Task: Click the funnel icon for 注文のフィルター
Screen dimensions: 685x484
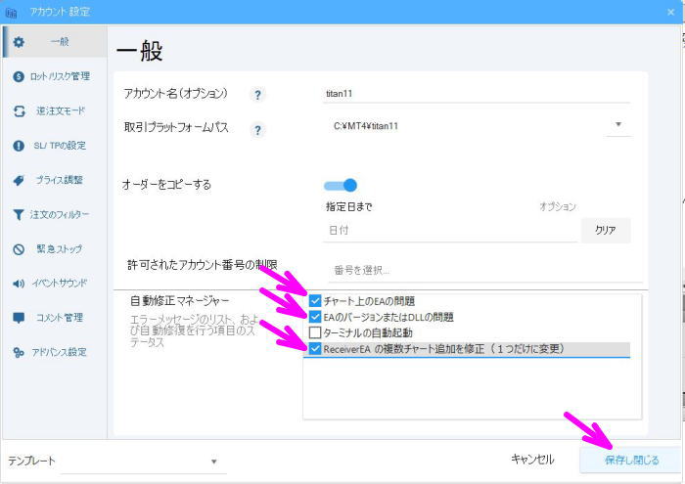Action: coord(19,214)
